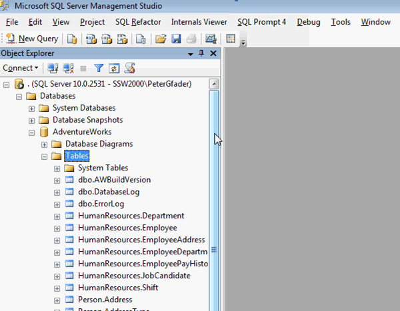This screenshot has height=311, width=400.
Task: Click the Analysis Services XMLA Query icon
Action: click(122, 39)
